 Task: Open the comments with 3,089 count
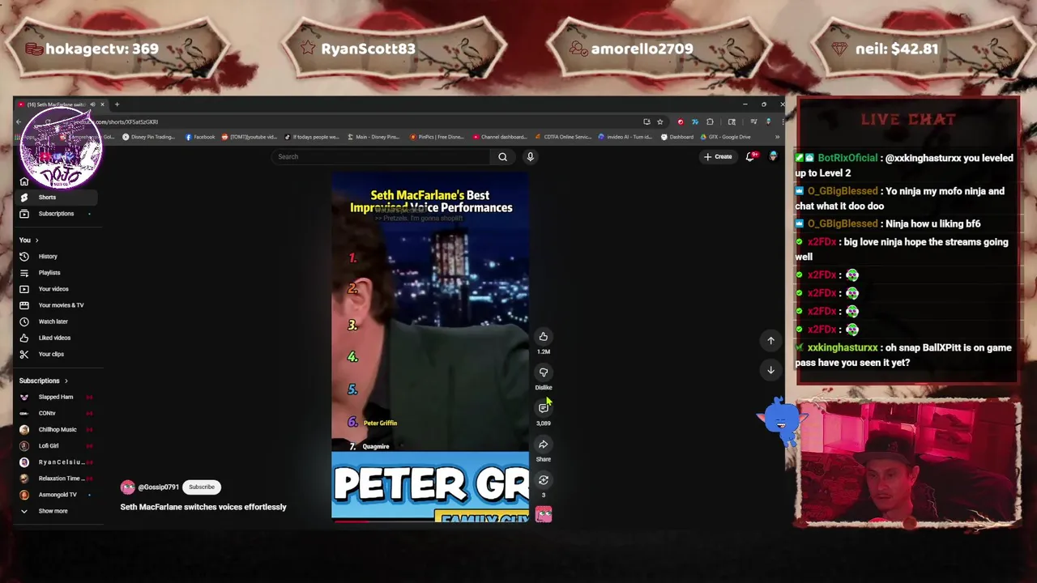544,408
